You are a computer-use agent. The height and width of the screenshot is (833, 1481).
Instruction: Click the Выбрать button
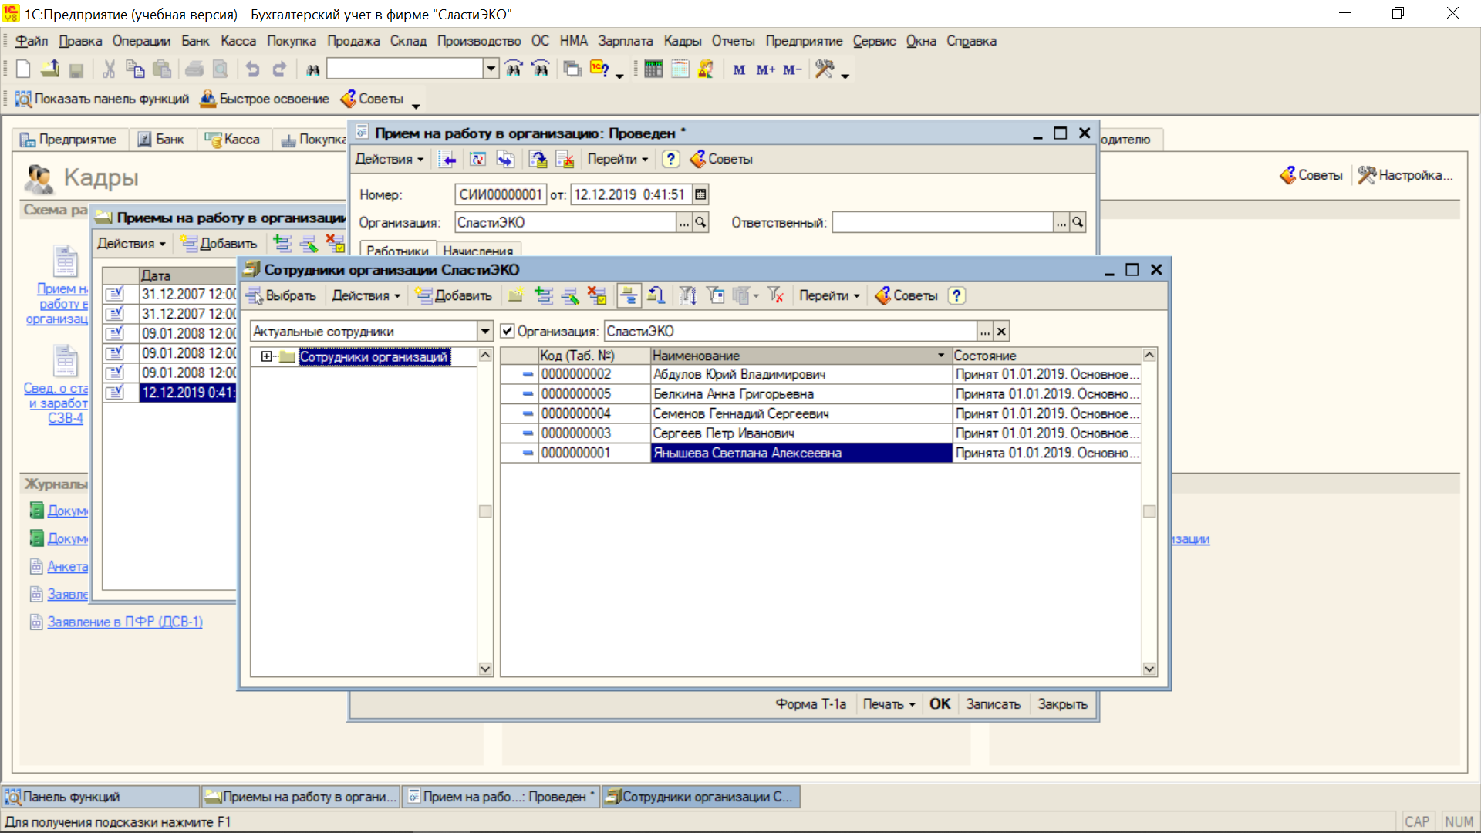[x=282, y=295]
